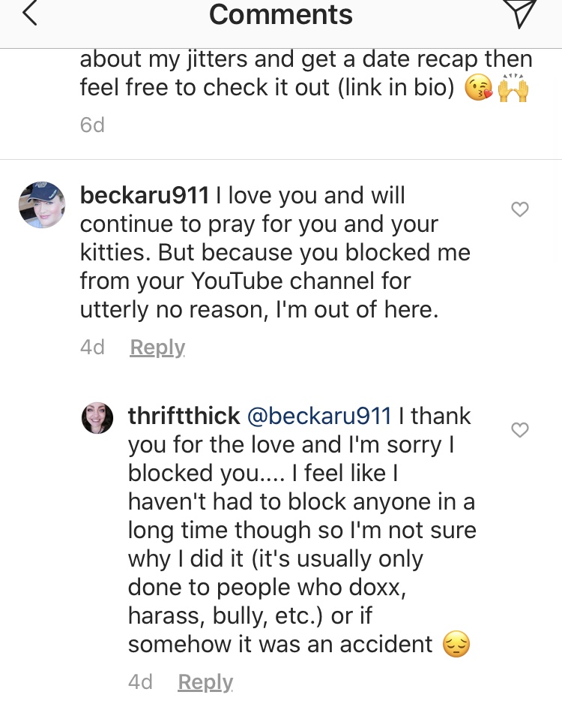Tap the 6d timestamp under caption
562x707 pixels.
pyautogui.click(x=92, y=125)
